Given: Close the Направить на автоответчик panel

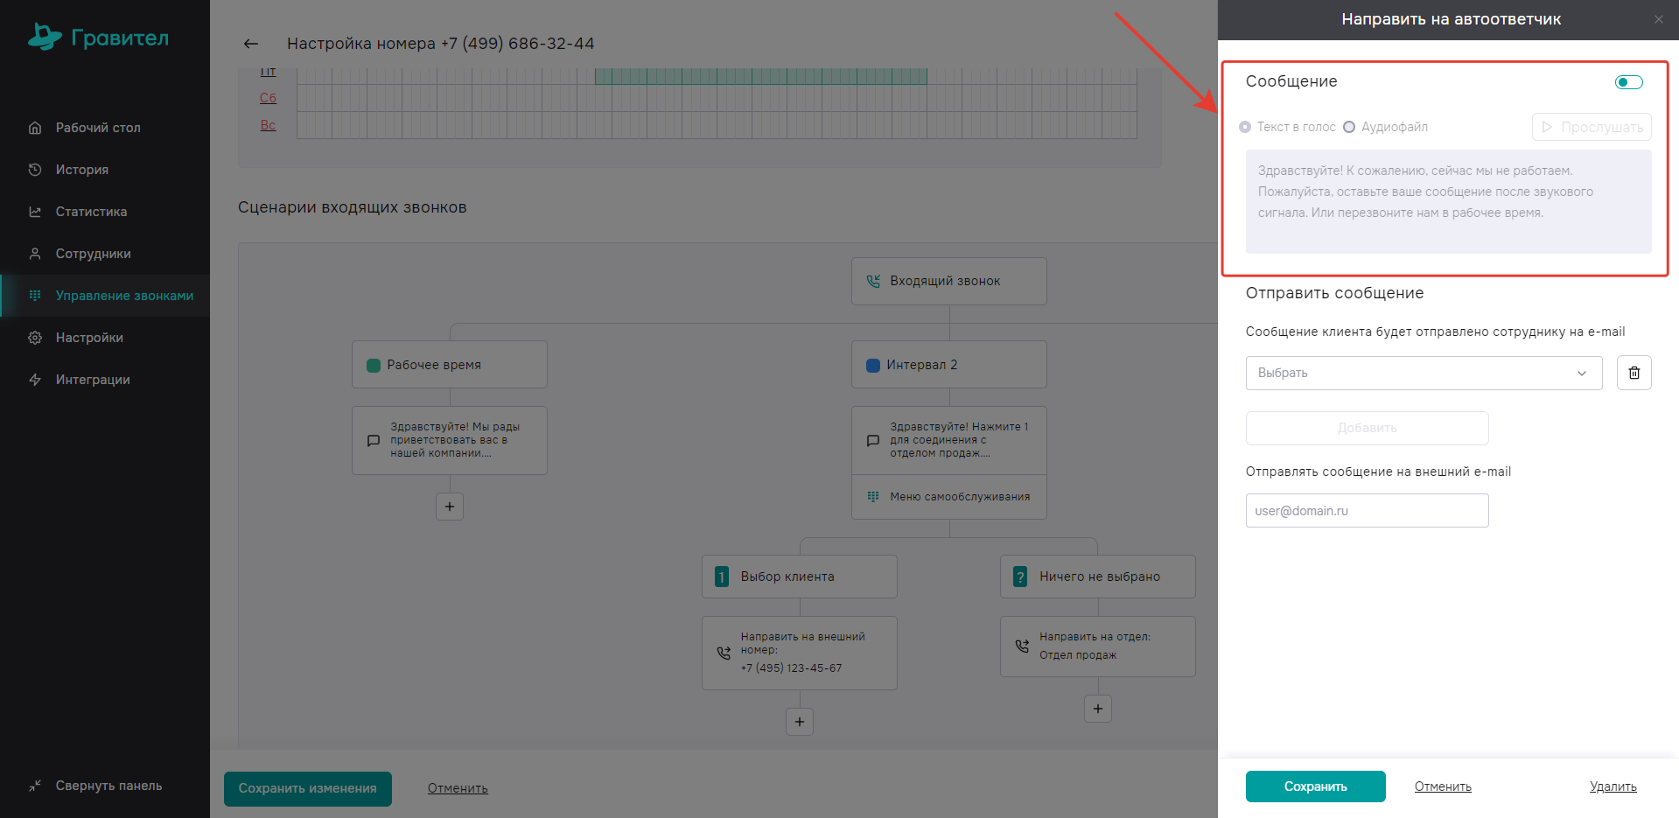Looking at the screenshot, I should tap(1658, 19).
